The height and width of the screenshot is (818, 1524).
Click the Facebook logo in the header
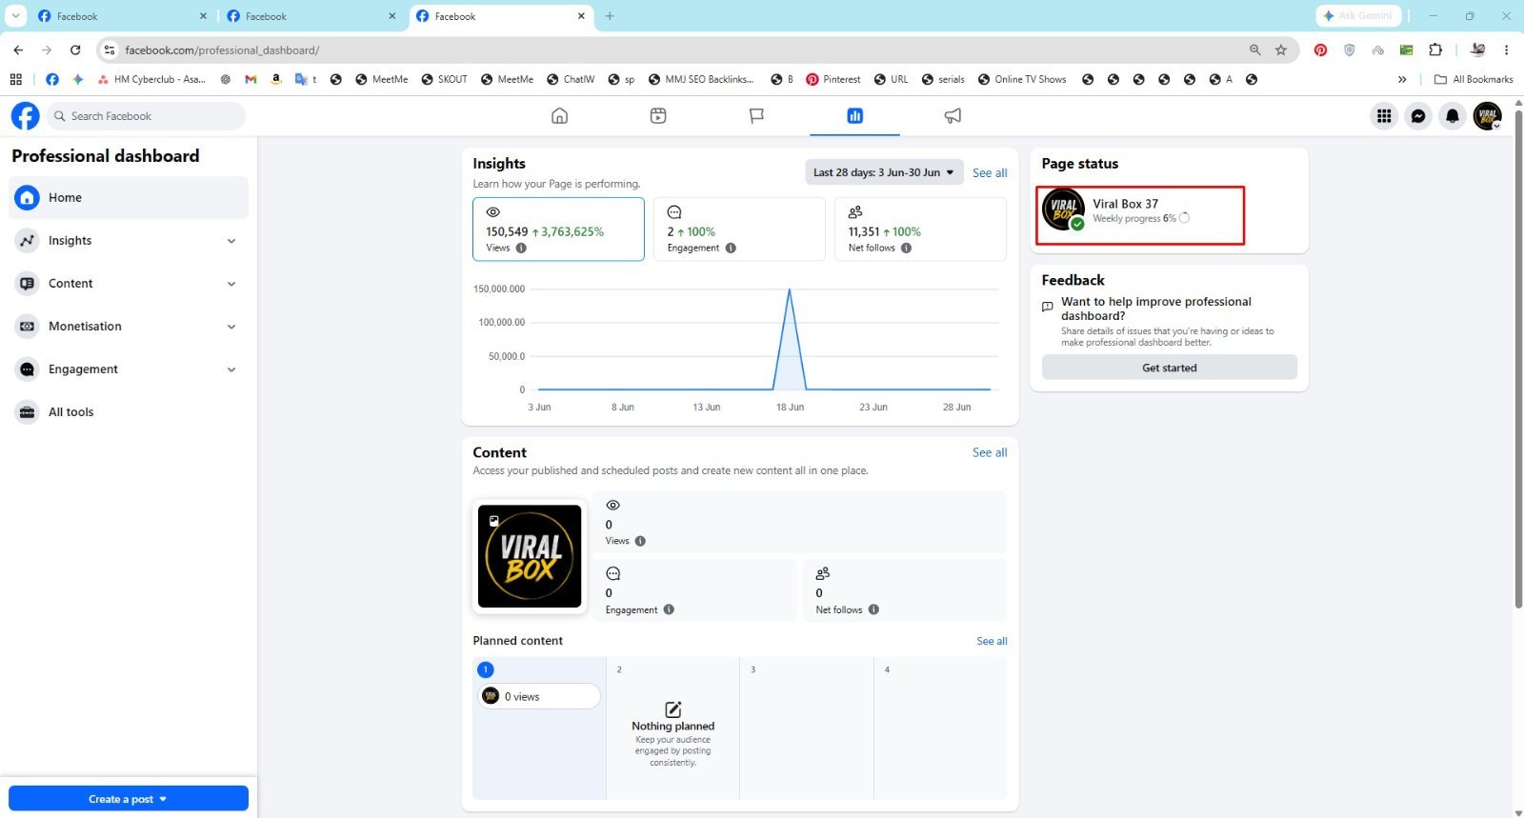26,116
